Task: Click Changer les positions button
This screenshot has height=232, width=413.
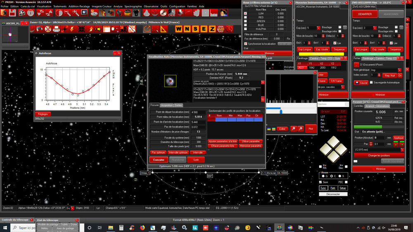Action: (379, 156)
